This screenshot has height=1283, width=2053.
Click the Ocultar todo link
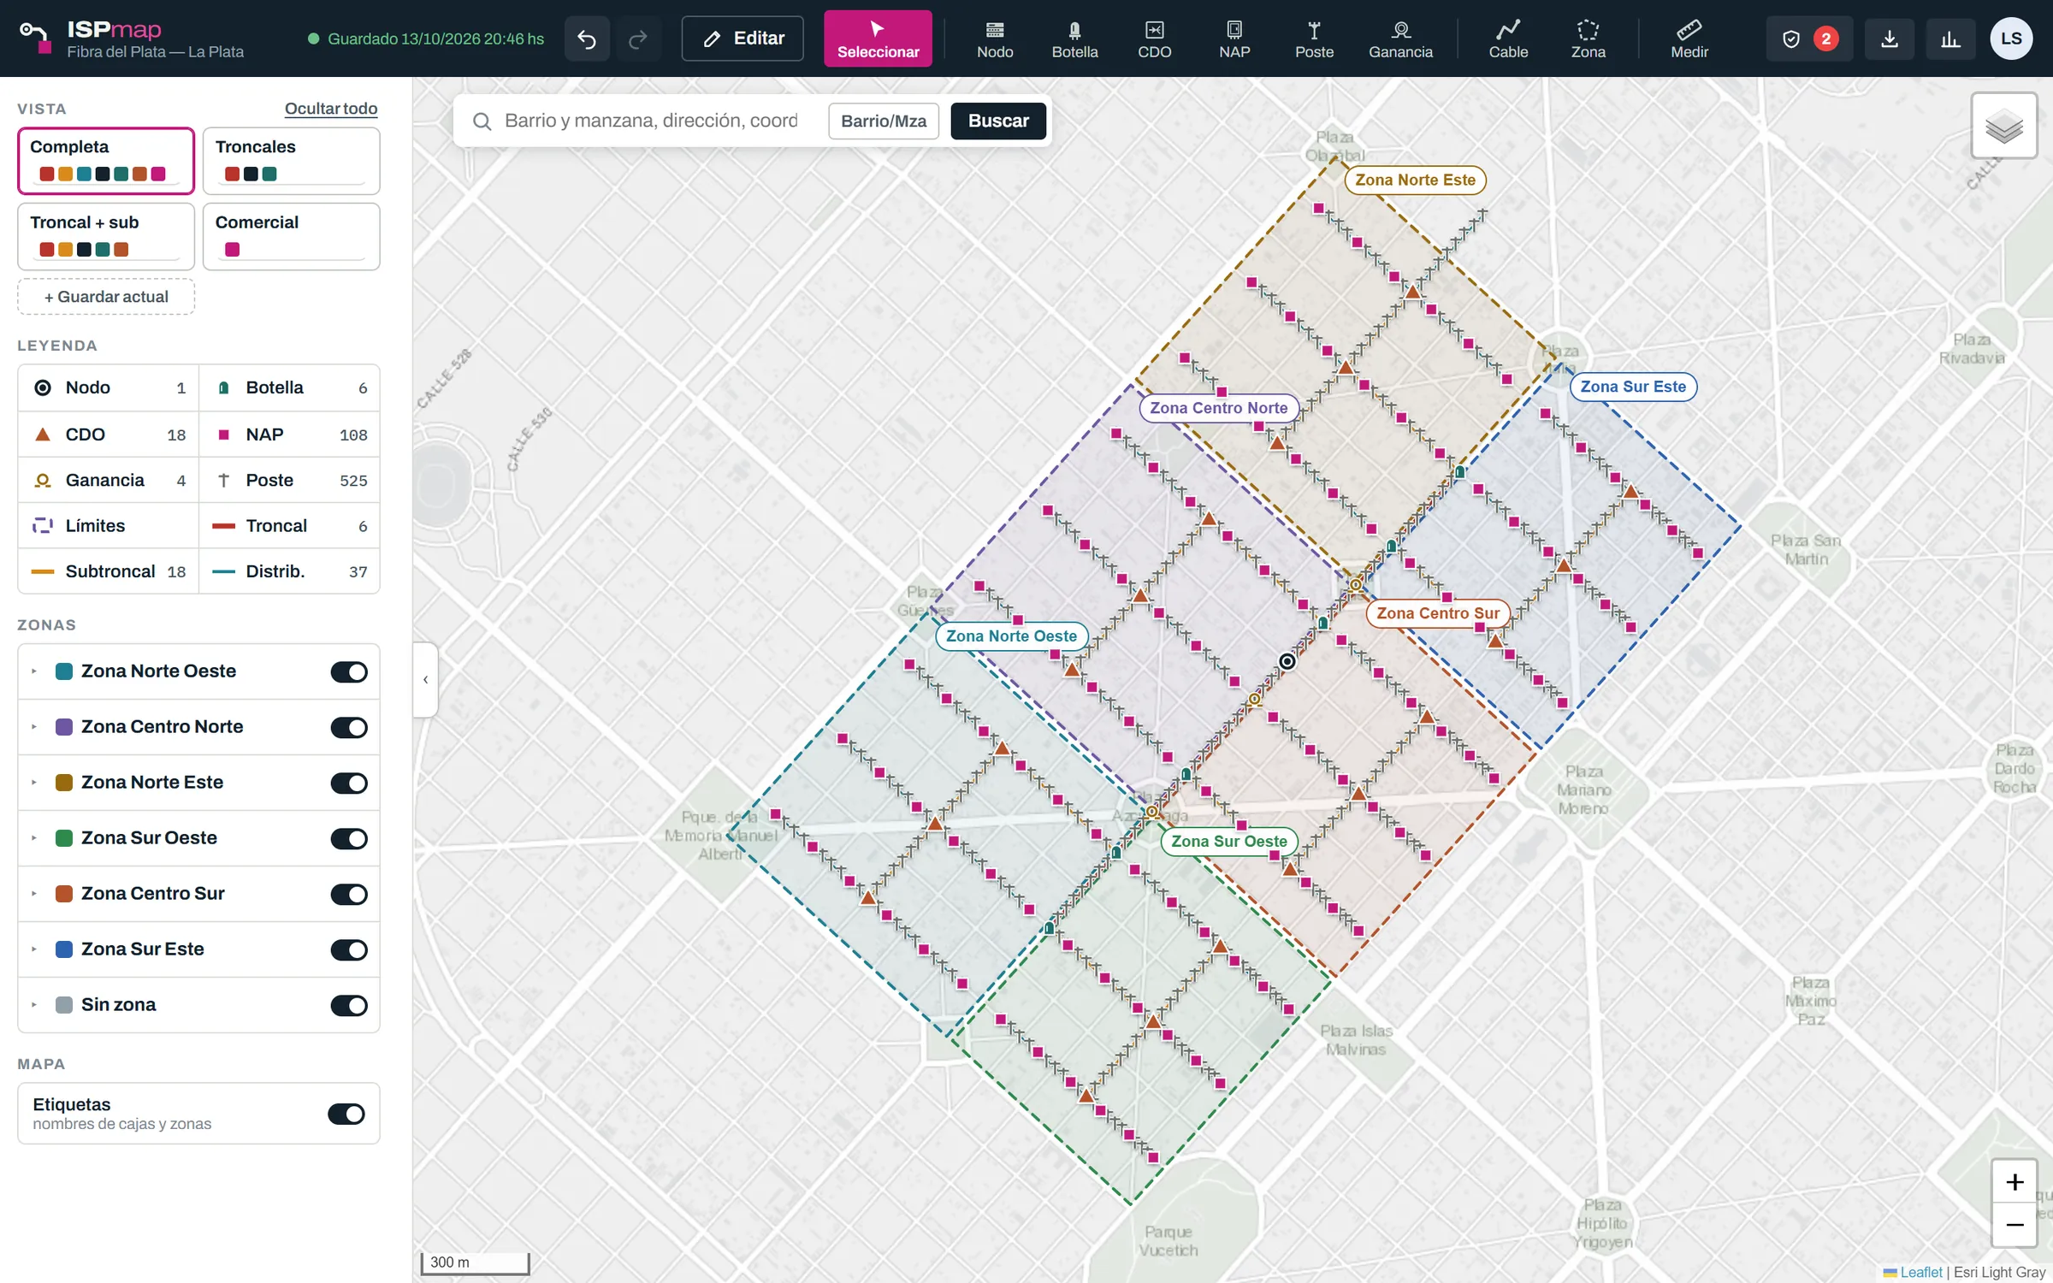[x=331, y=109]
